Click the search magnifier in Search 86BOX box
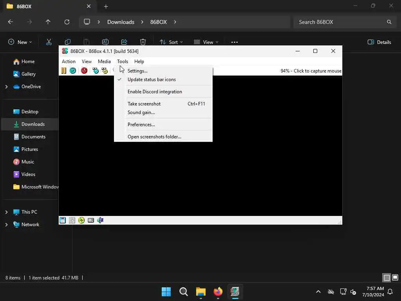401x301 pixels. point(389,22)
